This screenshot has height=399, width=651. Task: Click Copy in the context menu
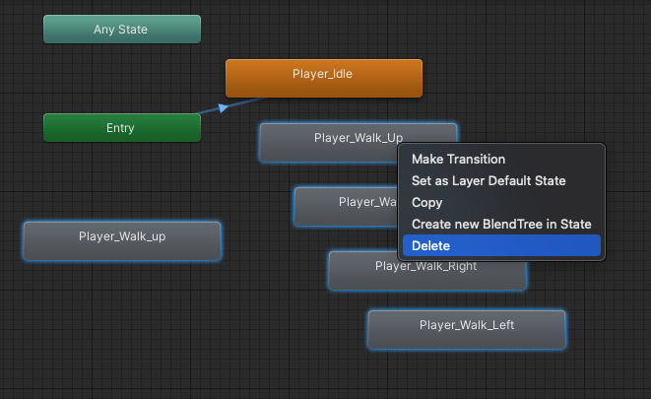[x=427, y=202]
